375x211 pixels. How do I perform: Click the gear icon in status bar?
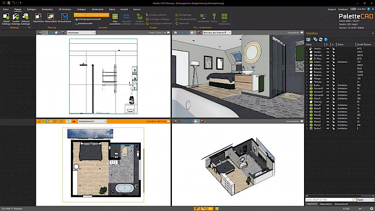point(372,209)
